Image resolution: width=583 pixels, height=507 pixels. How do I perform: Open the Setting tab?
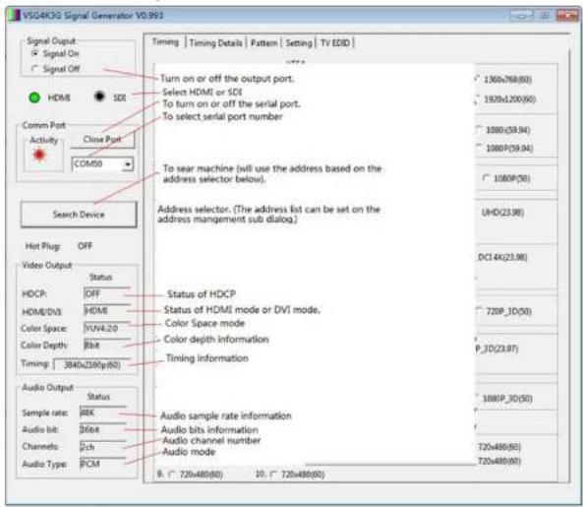(299, 43)
